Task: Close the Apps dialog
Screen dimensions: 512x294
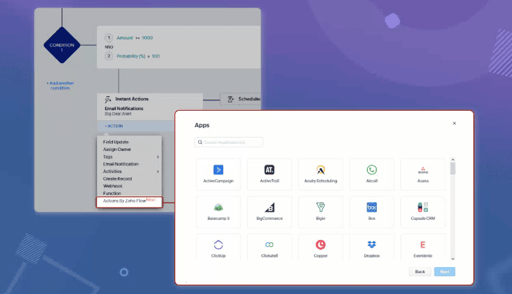Action: click(454, 123)
